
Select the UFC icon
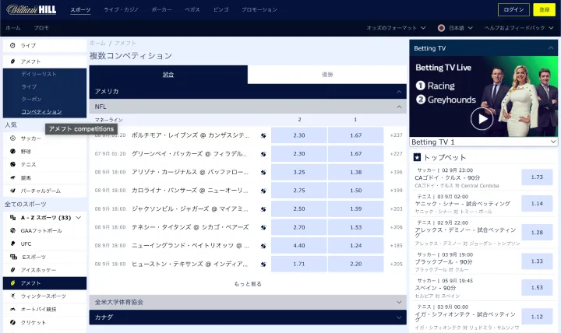pyautogui.click(x=12, y=244)
